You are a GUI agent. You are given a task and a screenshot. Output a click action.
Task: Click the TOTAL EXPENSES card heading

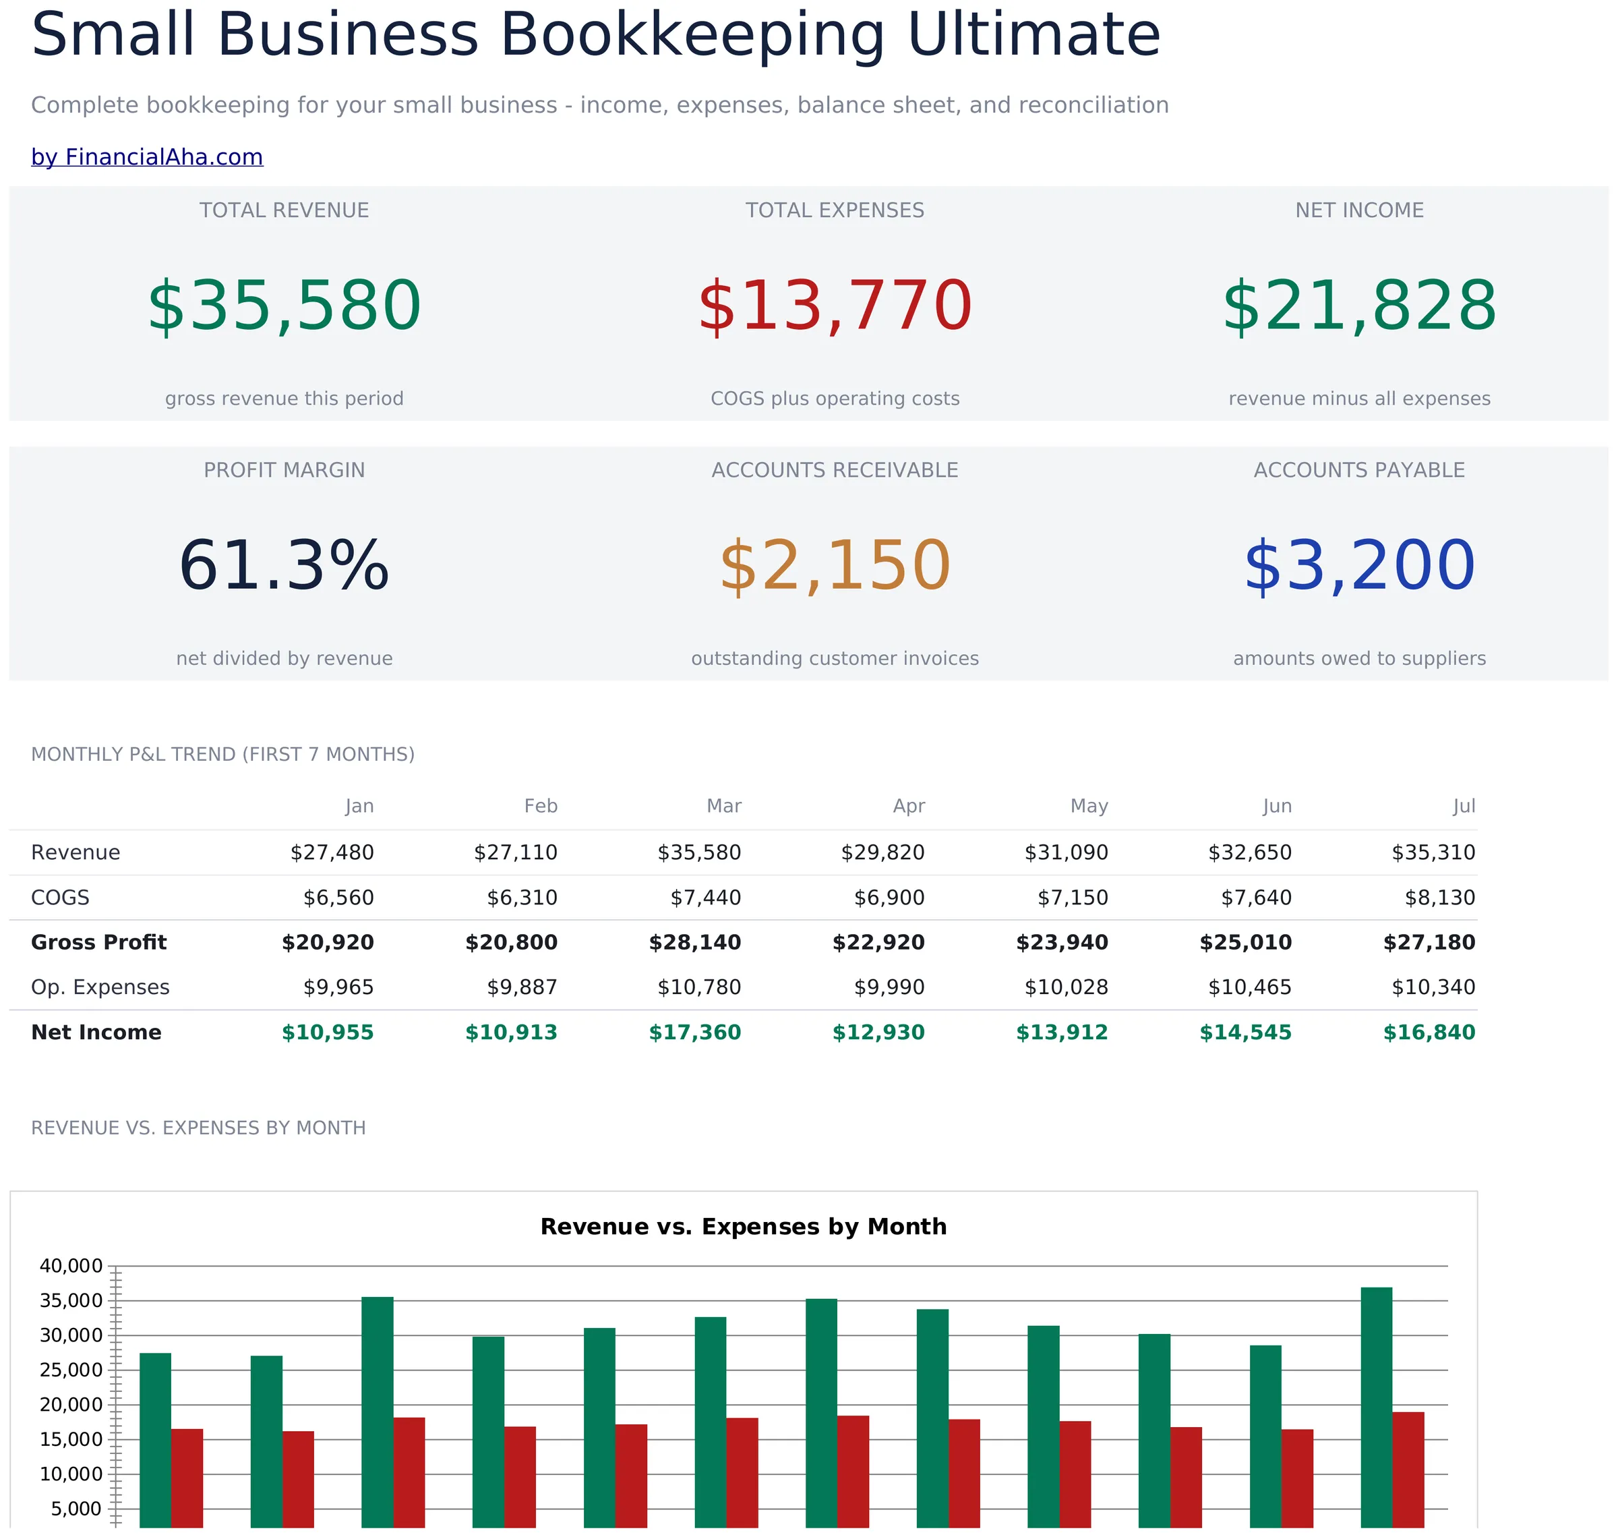coord(835,210)
